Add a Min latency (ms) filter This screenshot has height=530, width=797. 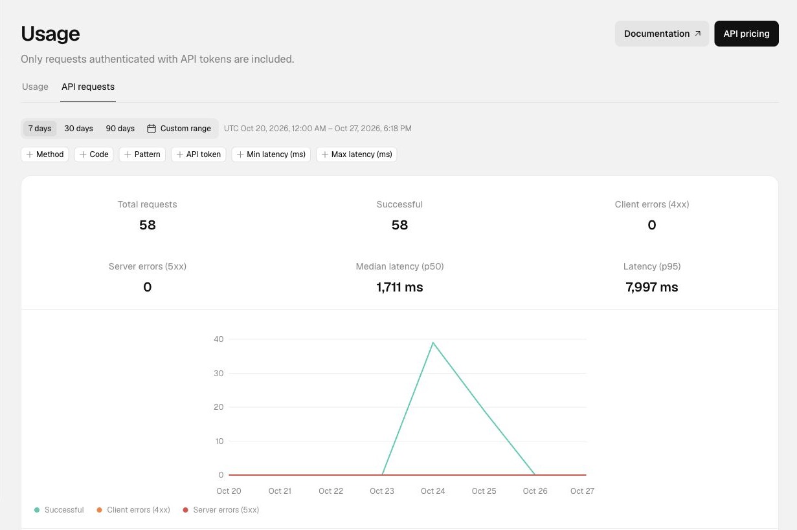click(271, 154)
